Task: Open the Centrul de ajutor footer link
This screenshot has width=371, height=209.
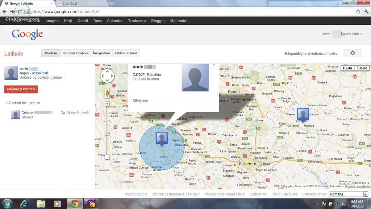Action: pyautogui.click(x=285, y=194)
